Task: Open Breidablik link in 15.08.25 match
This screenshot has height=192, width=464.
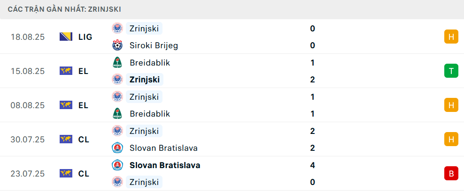Action: tap(150, 63)
